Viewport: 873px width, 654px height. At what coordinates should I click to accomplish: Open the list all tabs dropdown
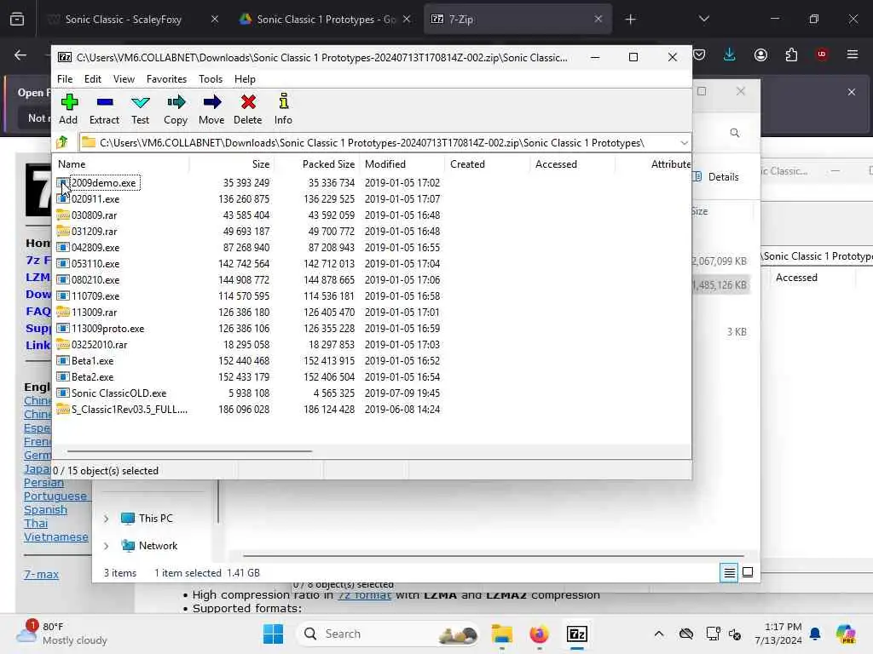703,20
